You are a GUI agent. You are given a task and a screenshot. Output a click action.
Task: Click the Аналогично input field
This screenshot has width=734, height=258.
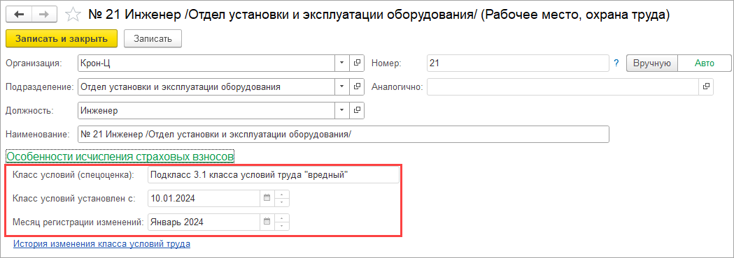pyautogui.click(x=563, y=86)
